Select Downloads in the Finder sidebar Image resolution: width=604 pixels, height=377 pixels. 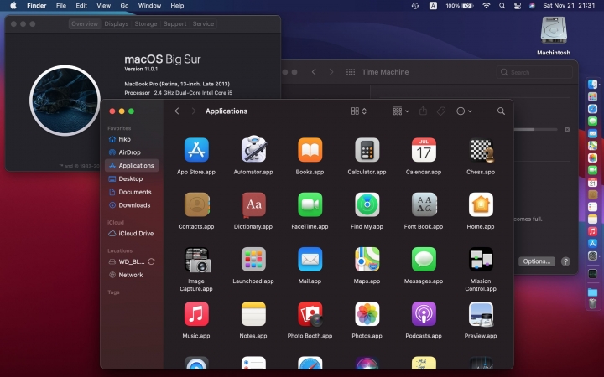[x=132, y=205]
